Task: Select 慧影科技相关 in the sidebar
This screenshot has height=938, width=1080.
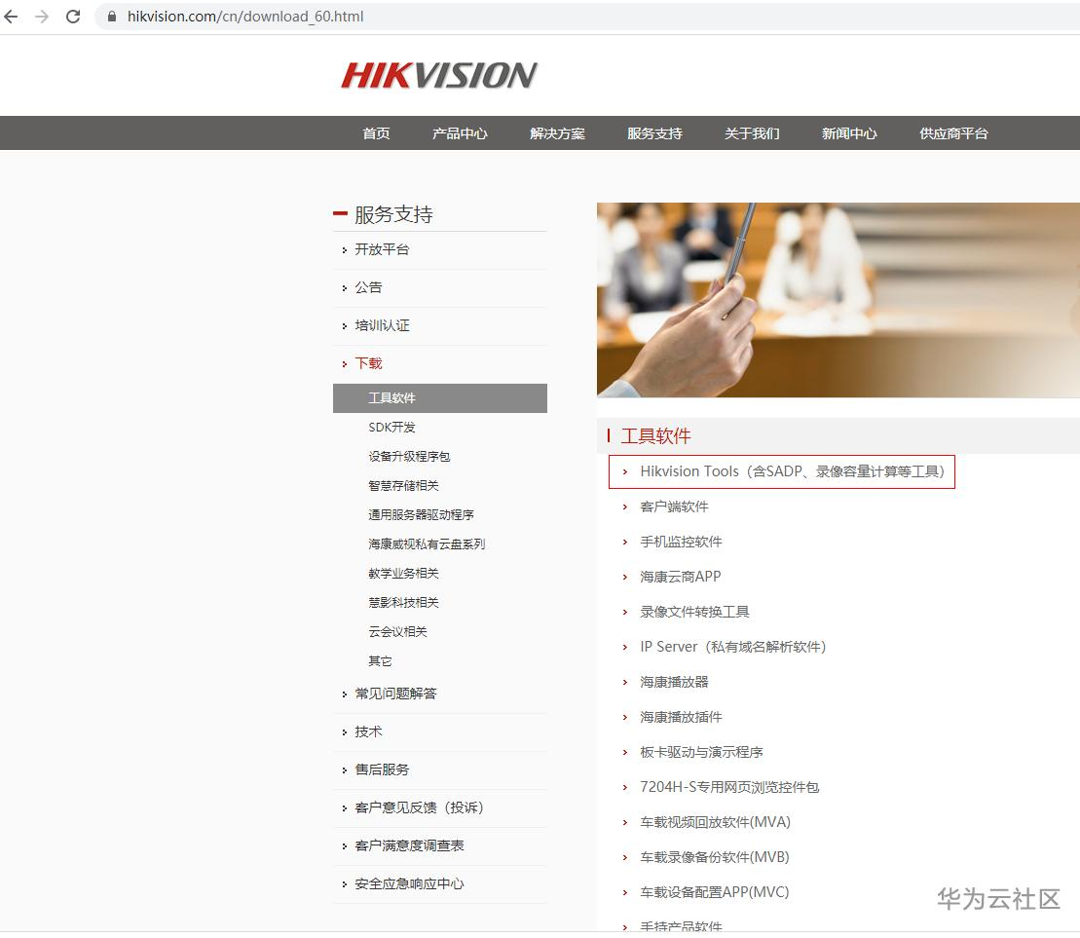Action: (403, 603)
